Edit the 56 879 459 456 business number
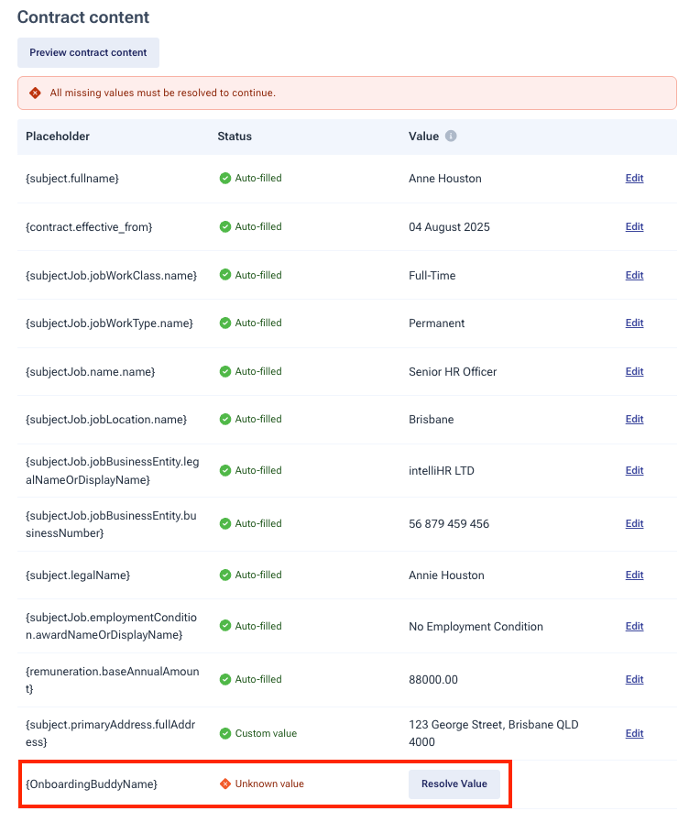 [634, 523]
